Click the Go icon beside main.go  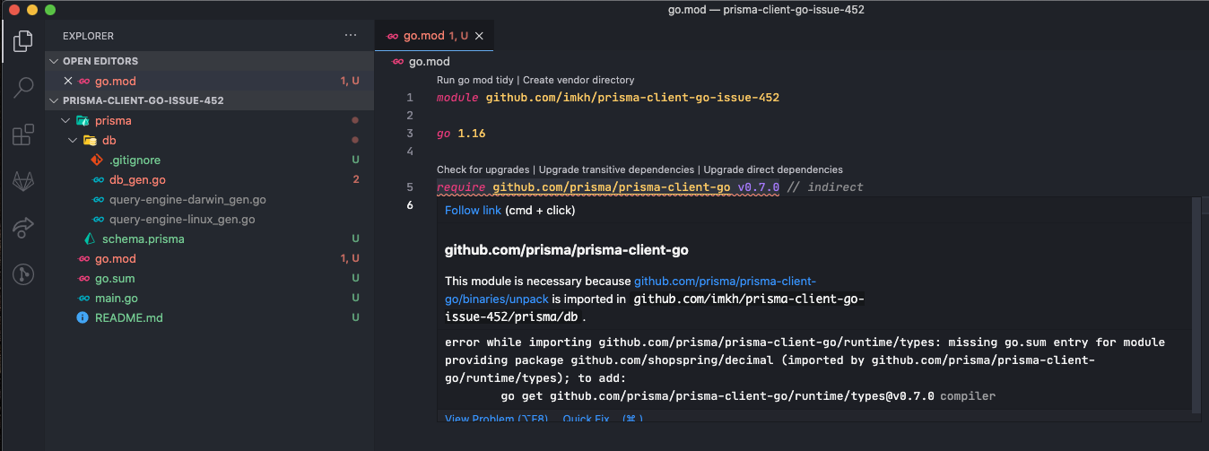[x=83, y=298]
